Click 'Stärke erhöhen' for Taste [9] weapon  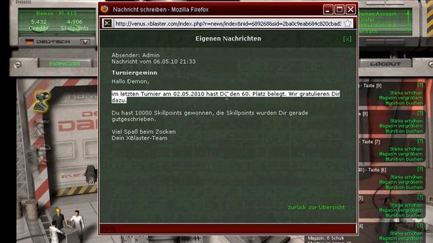(406, 93)
